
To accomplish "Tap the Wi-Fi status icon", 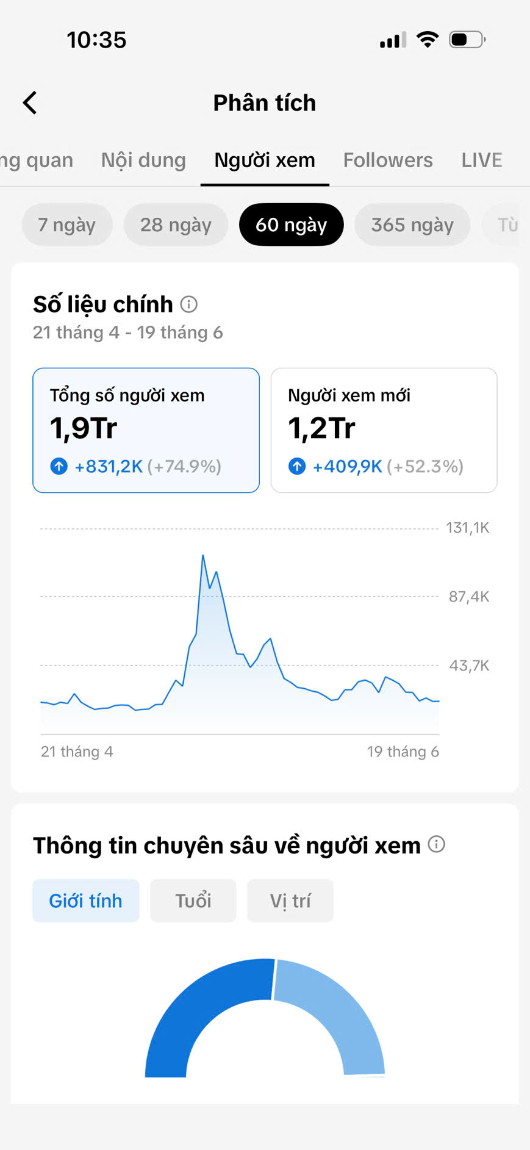I will [x=428, y=40].
